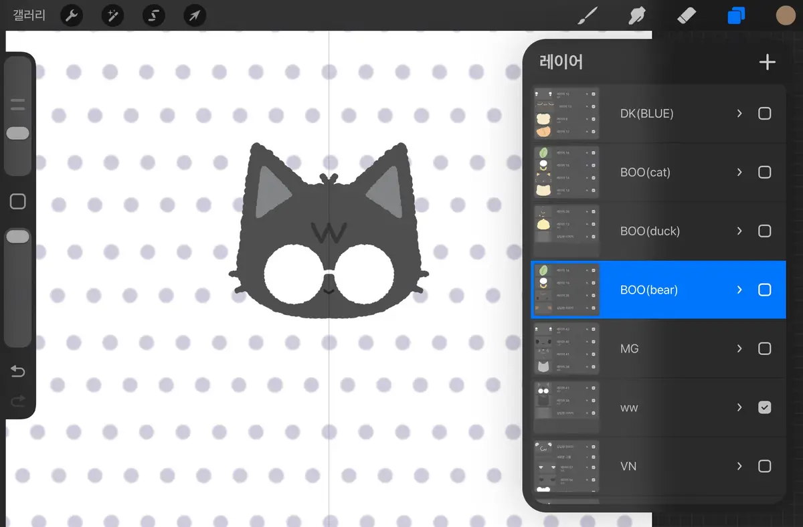Activate the Transform arrow tool
Viewport: 803px width, 527px height.
[194, 15]
